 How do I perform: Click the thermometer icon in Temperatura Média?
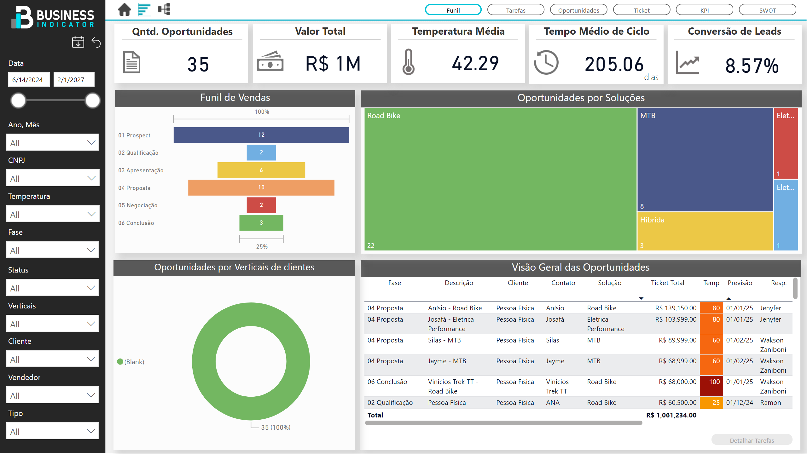(x=408, y=62)
